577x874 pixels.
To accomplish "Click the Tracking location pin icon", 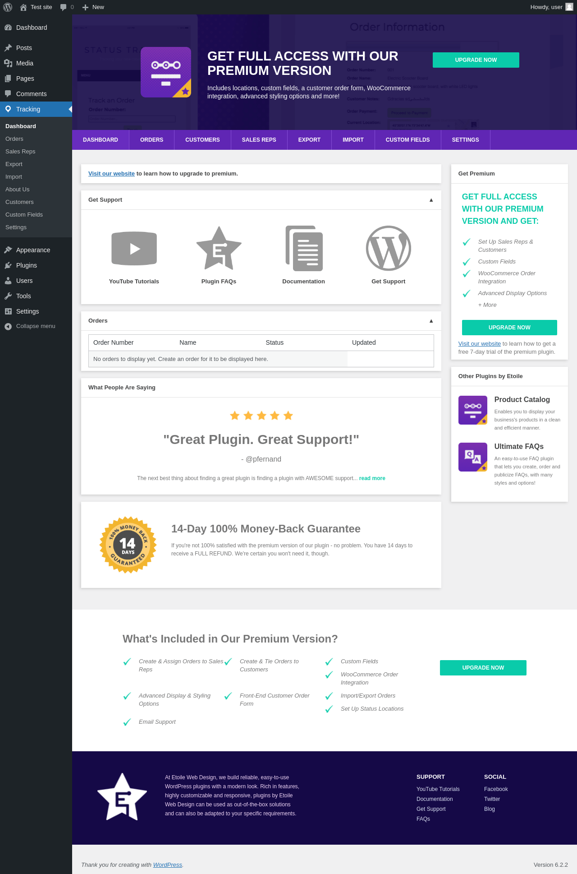I will (8, 109).
